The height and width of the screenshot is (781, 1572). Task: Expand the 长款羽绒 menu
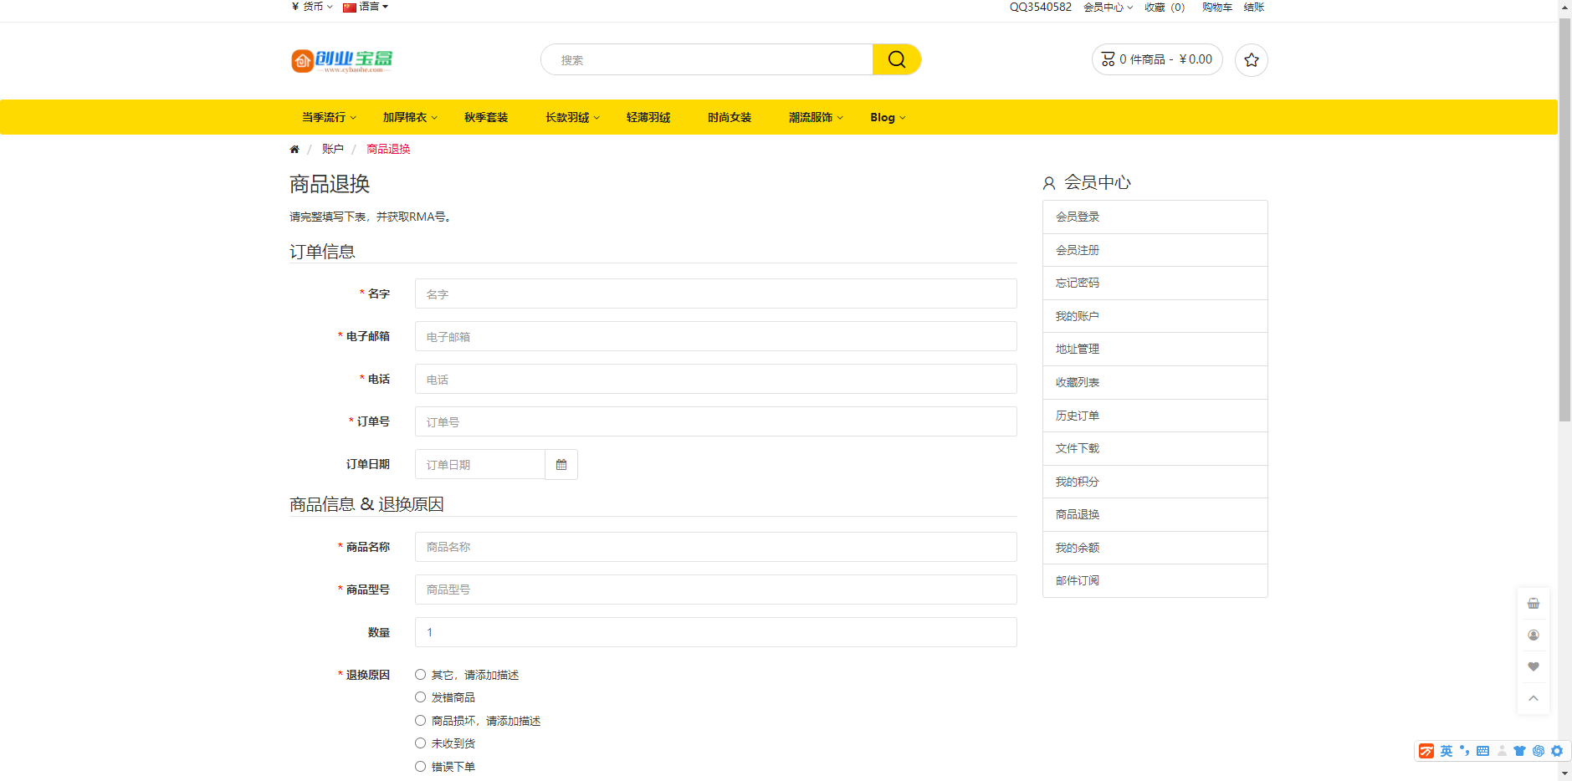point(572,117)
